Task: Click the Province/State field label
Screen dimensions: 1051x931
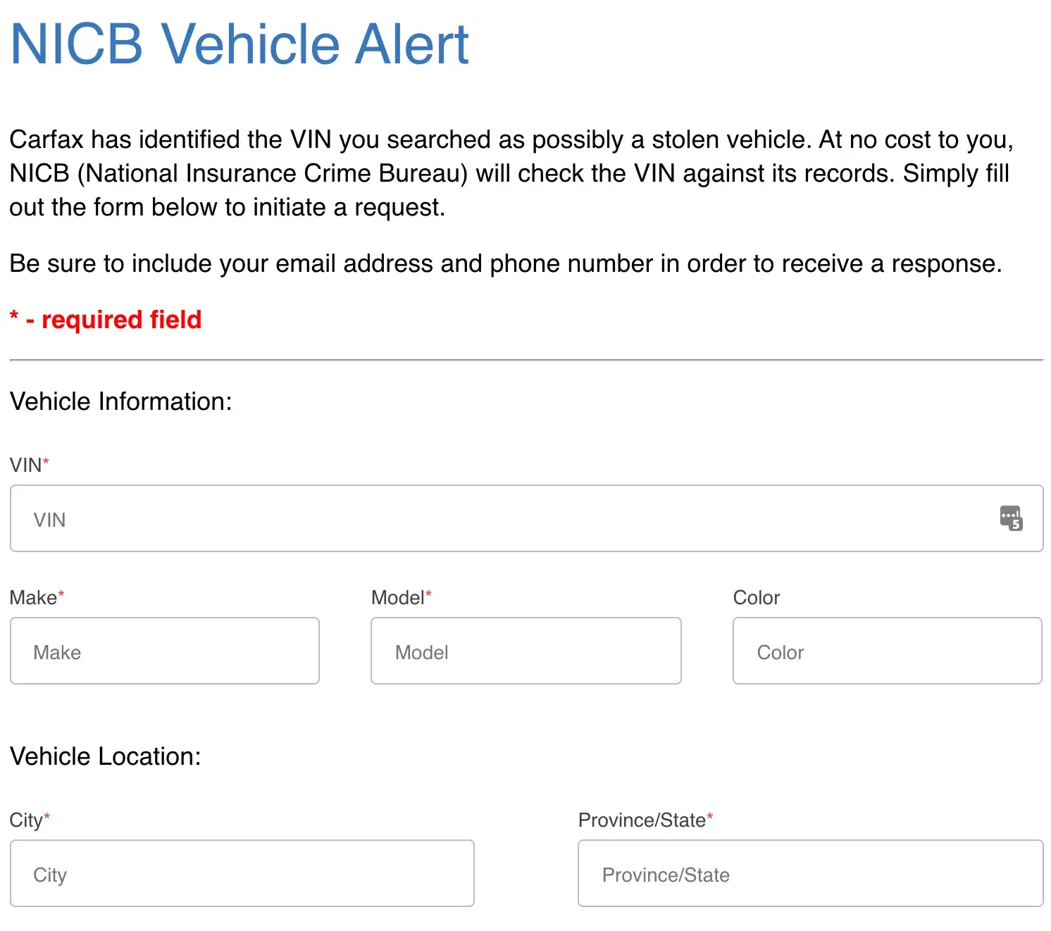Action: point(642,820)
